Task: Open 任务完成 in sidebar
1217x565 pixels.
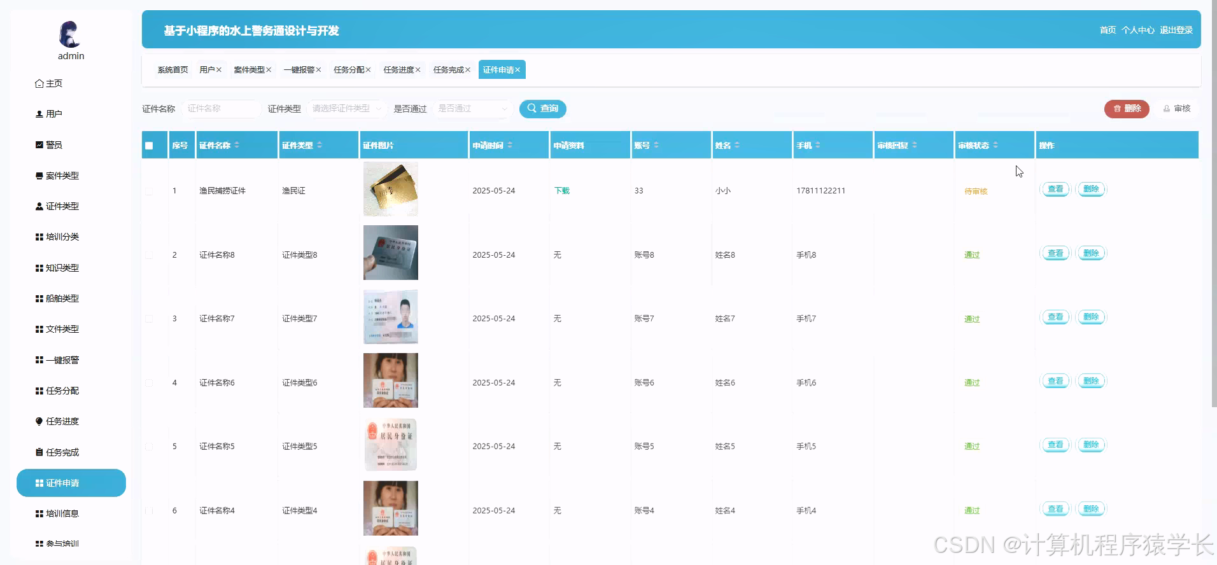Action: [57, 452]
